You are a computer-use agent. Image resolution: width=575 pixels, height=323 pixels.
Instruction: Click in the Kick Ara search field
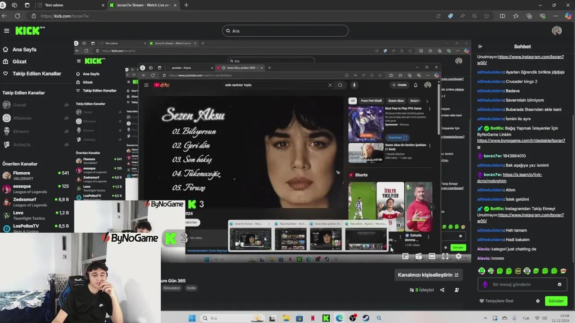tap(285, 31)
